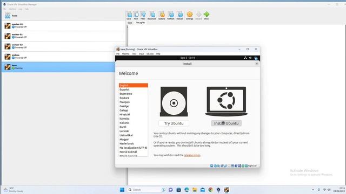Select Nederlands in language list

(134, 144)
